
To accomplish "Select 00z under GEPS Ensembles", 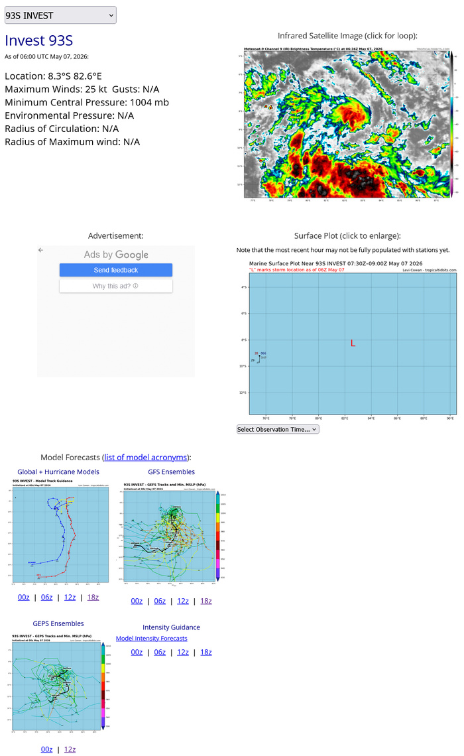I will coord(47,749).
